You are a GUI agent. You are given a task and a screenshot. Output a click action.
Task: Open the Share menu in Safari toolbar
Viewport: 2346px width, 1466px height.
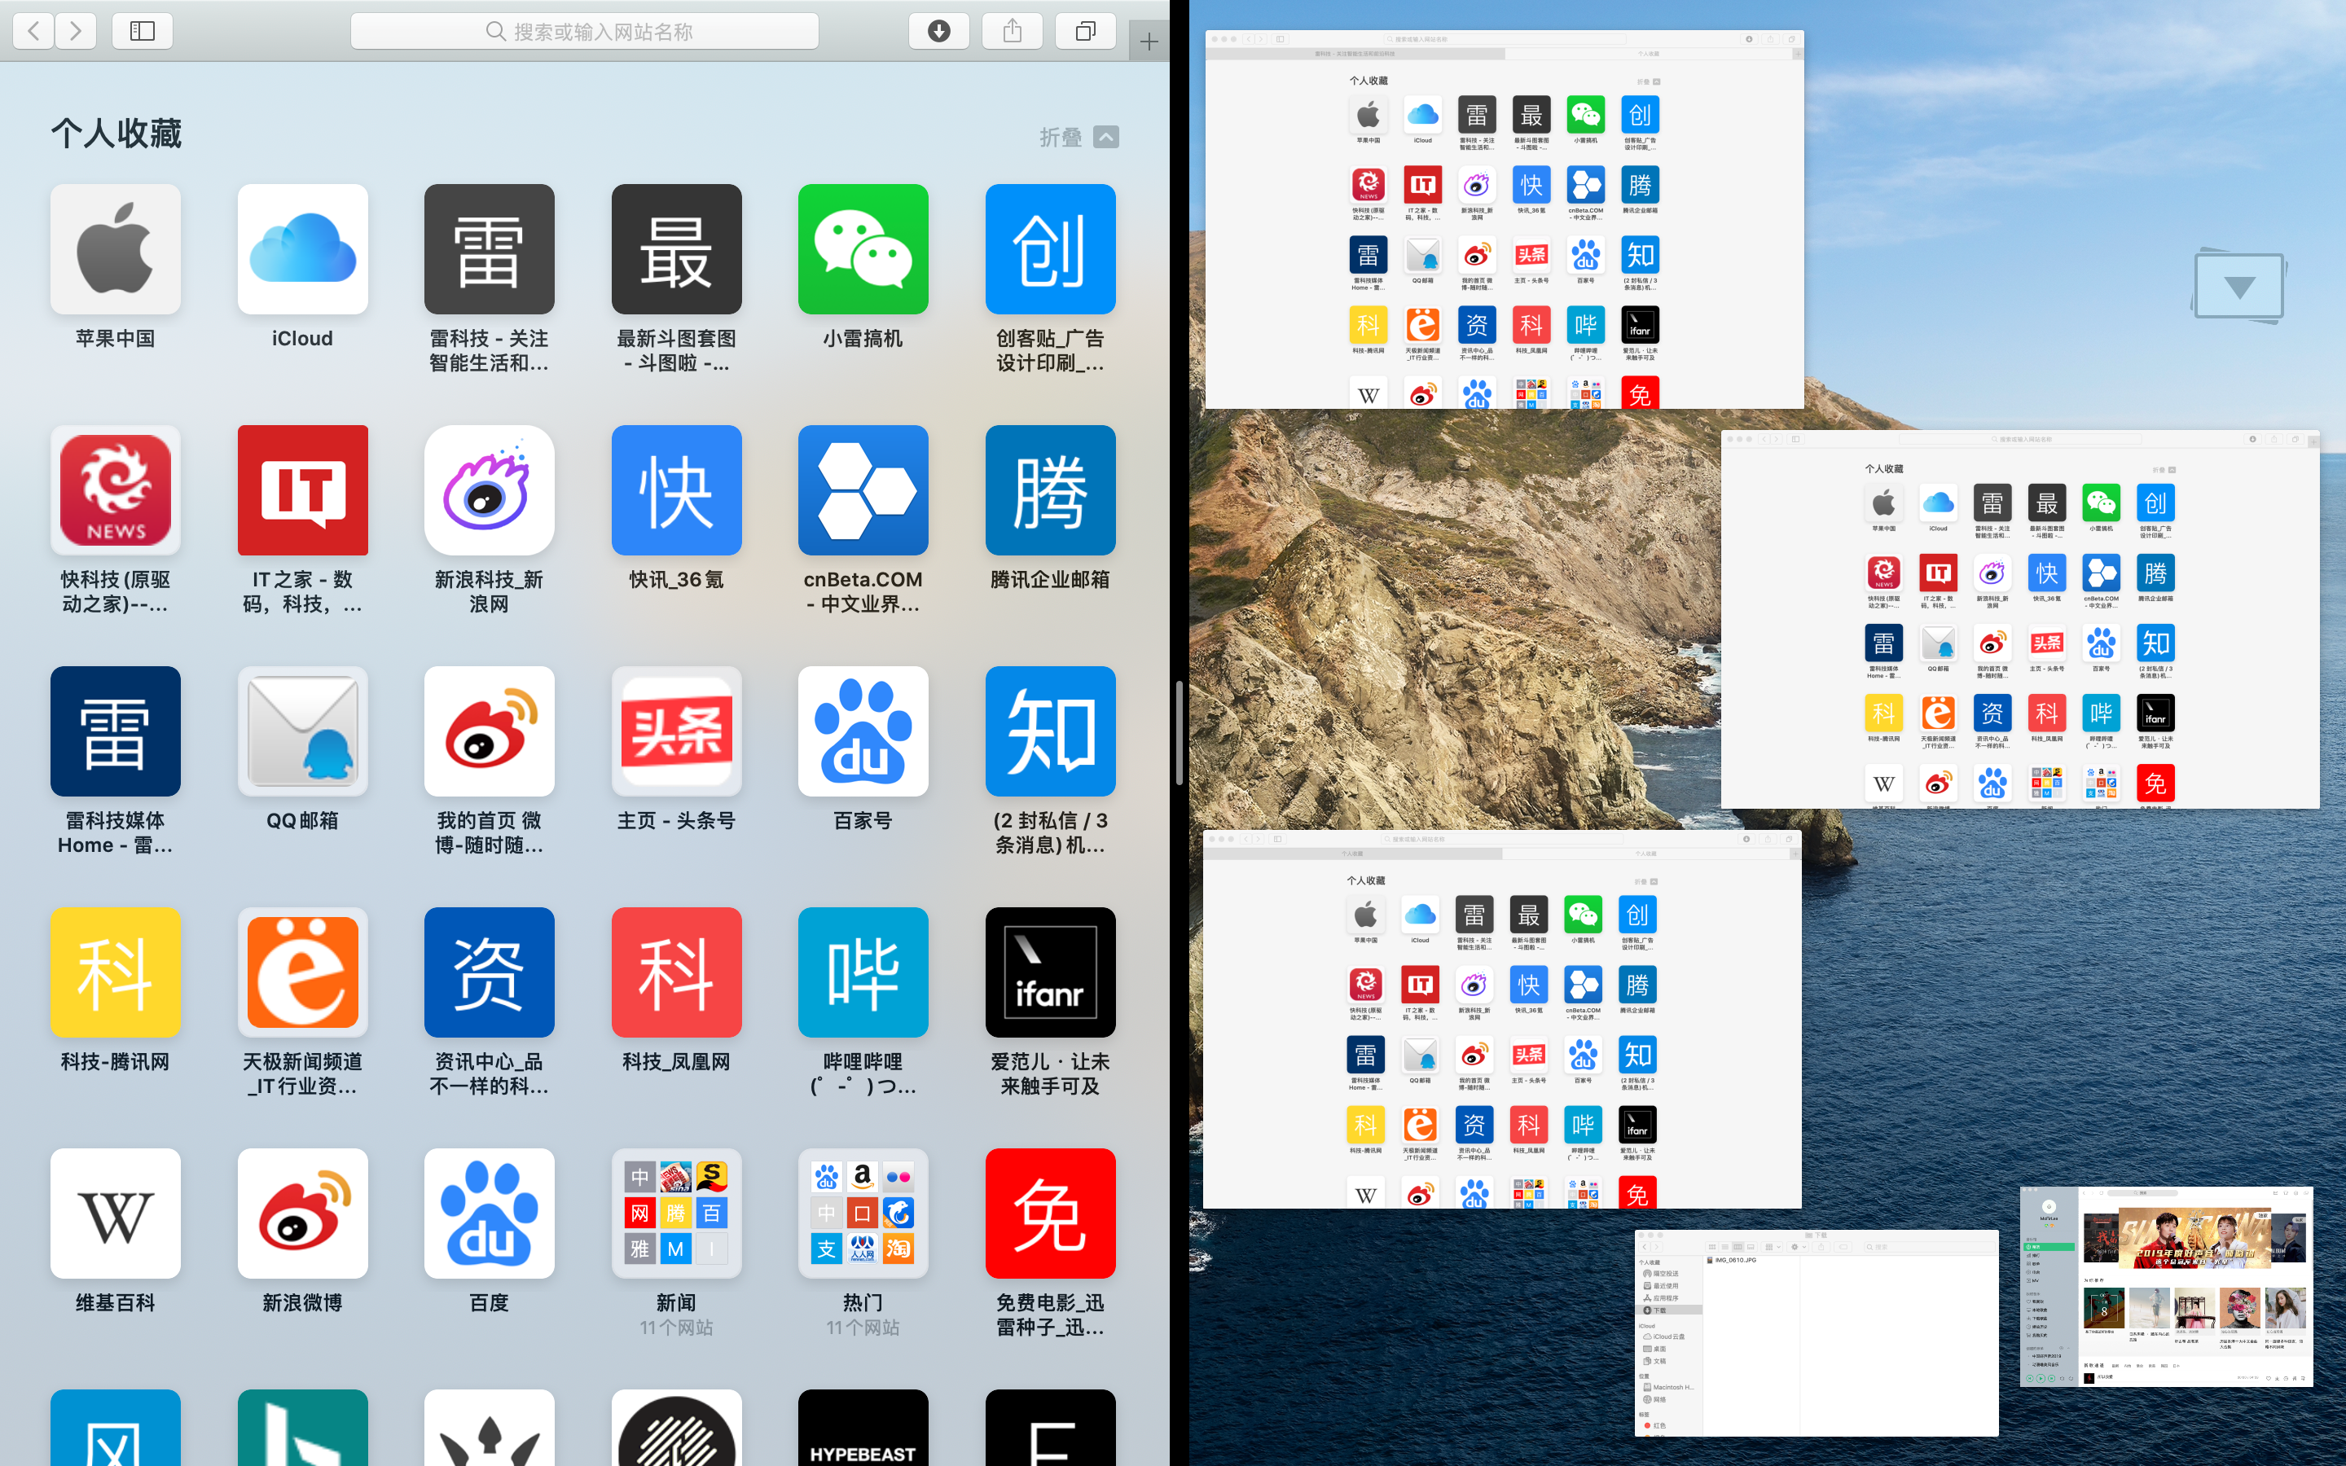coord(1012,31)
